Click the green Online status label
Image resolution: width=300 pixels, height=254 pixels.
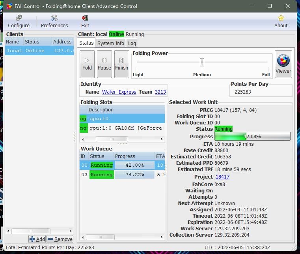click(116, 34)
